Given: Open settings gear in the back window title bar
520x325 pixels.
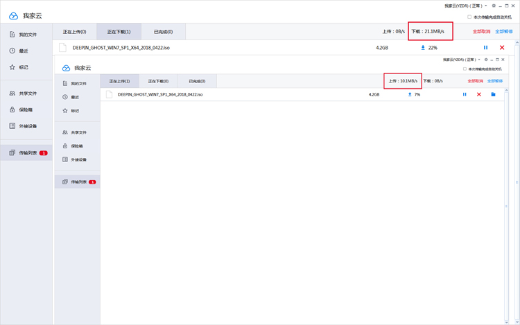Looking at the screenshot, I should (494, 6).
